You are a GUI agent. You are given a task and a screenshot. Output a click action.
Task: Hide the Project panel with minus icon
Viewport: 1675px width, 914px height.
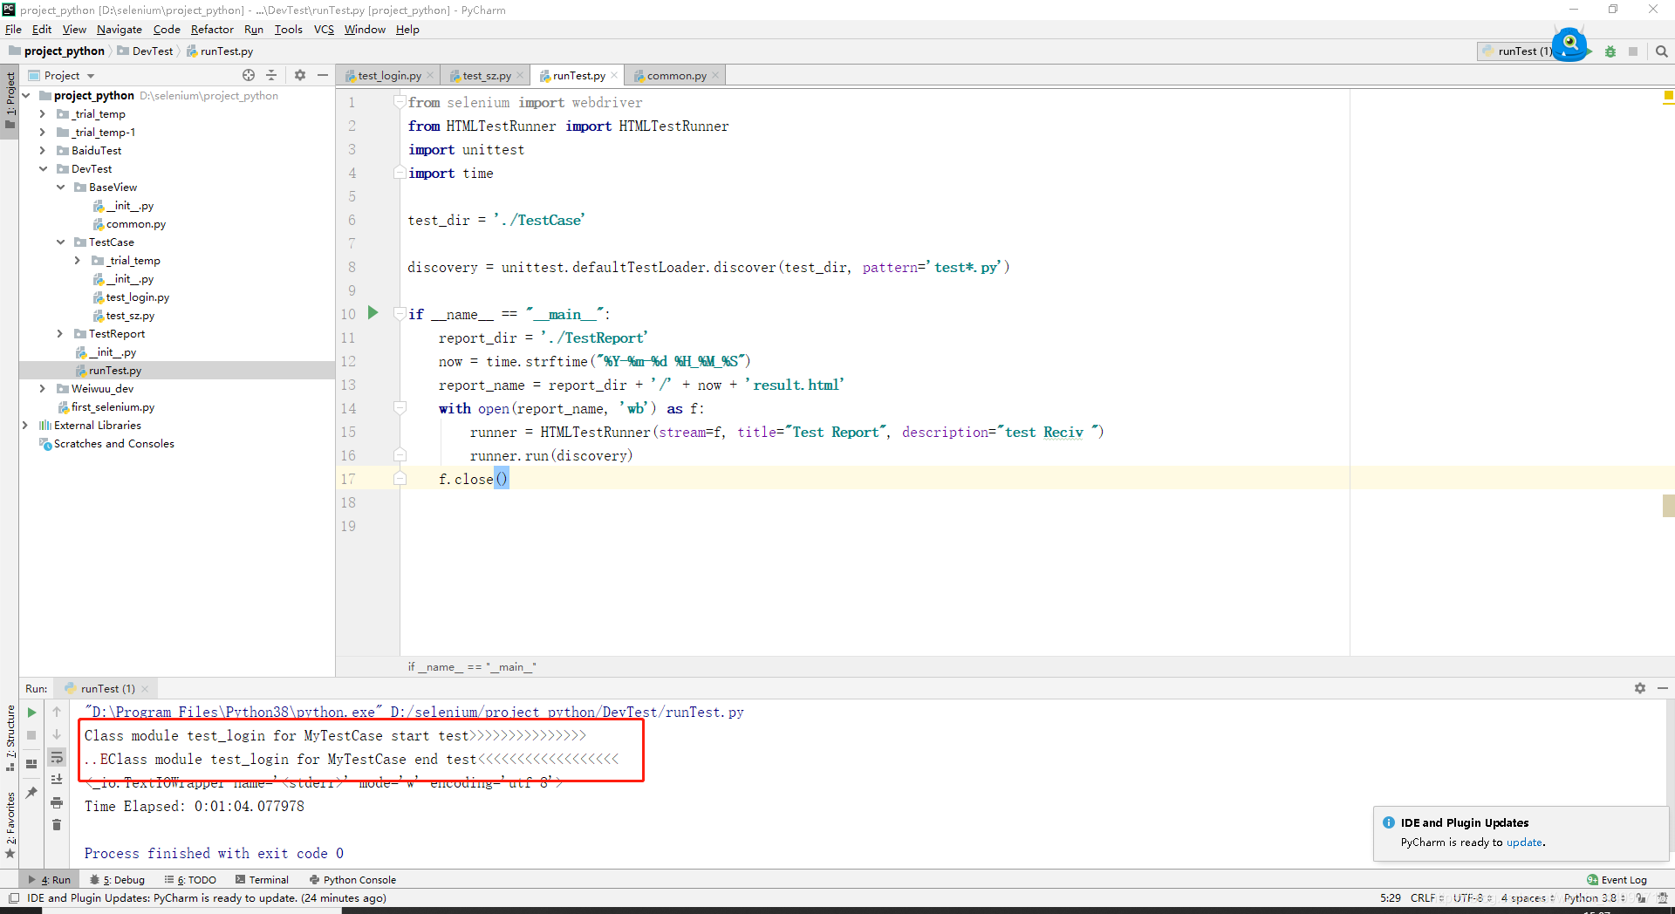tap(323, 75)
